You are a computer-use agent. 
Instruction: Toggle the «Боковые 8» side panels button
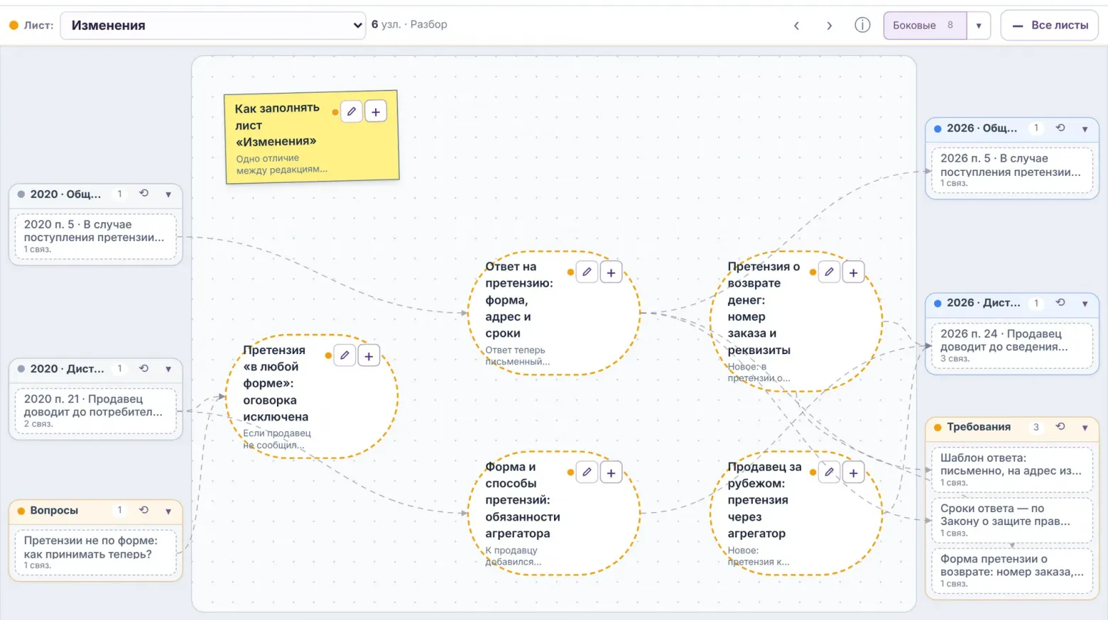[925, 26]
